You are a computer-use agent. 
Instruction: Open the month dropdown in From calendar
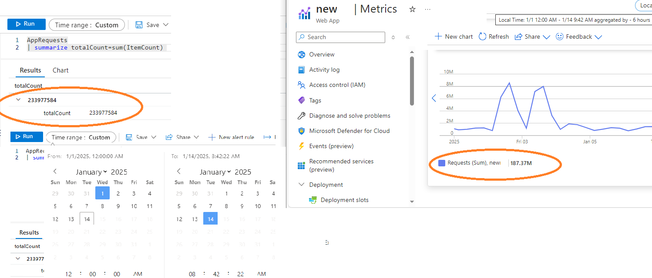coord(91,172)
